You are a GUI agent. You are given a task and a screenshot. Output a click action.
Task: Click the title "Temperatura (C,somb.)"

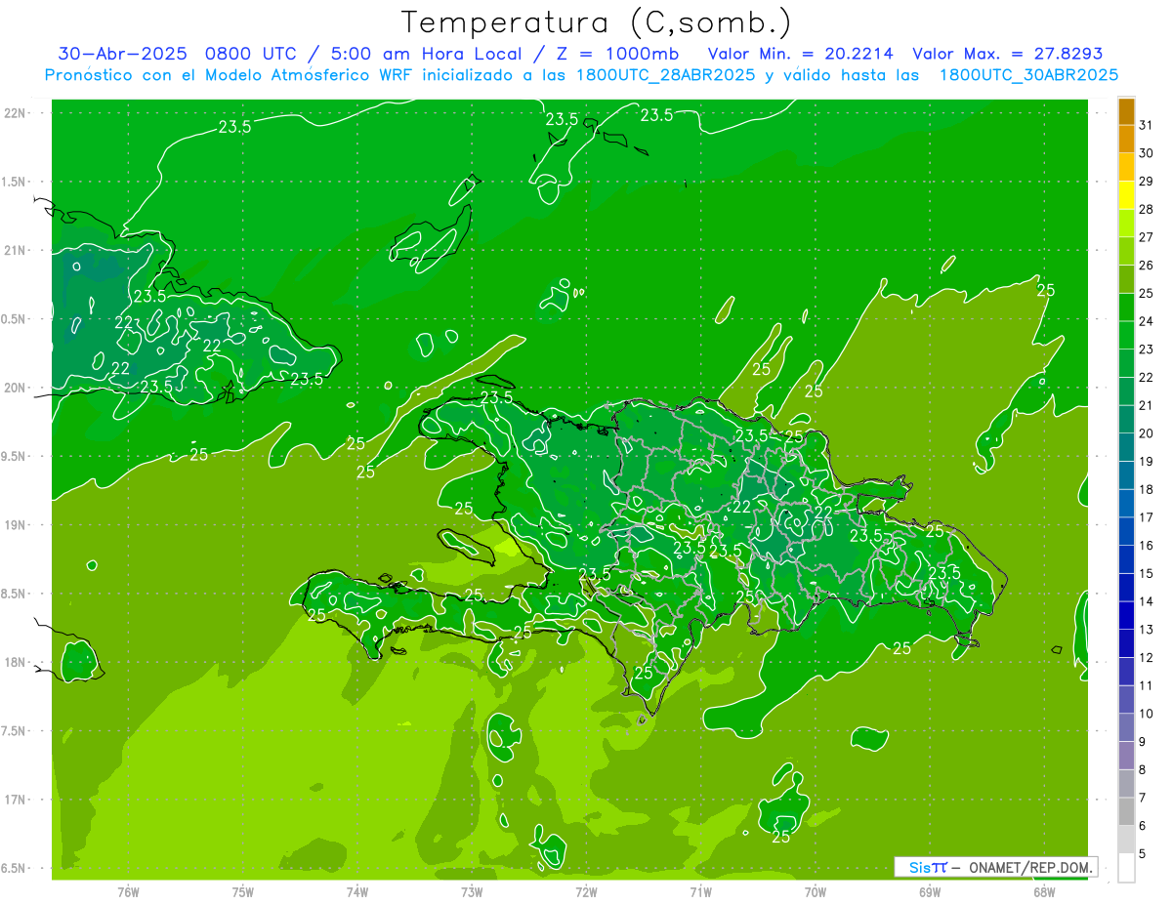point(597,22)
